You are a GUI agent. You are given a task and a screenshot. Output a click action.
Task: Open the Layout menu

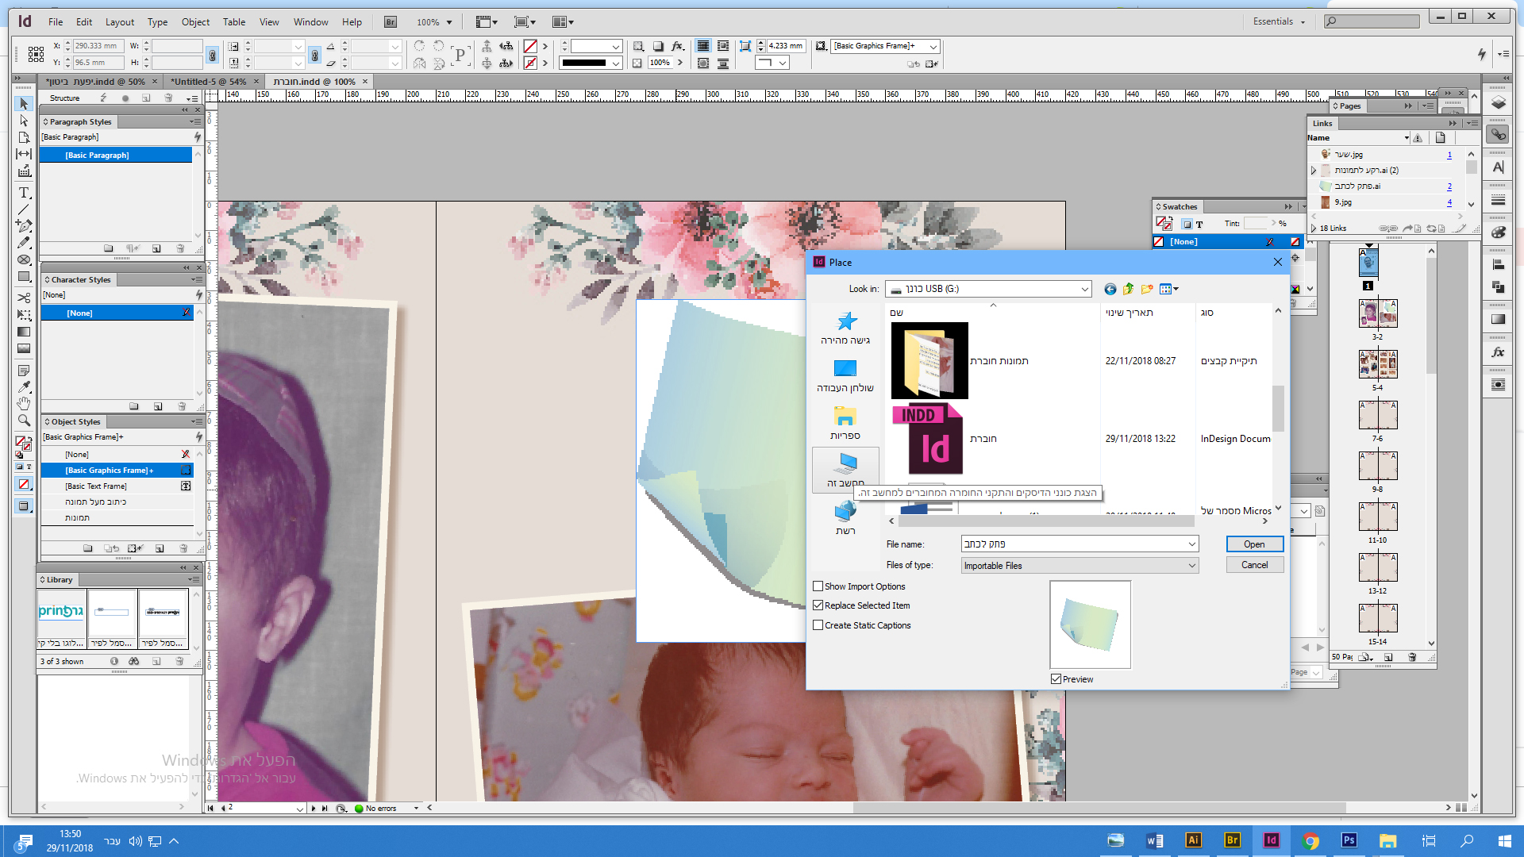tap(120, 22)
